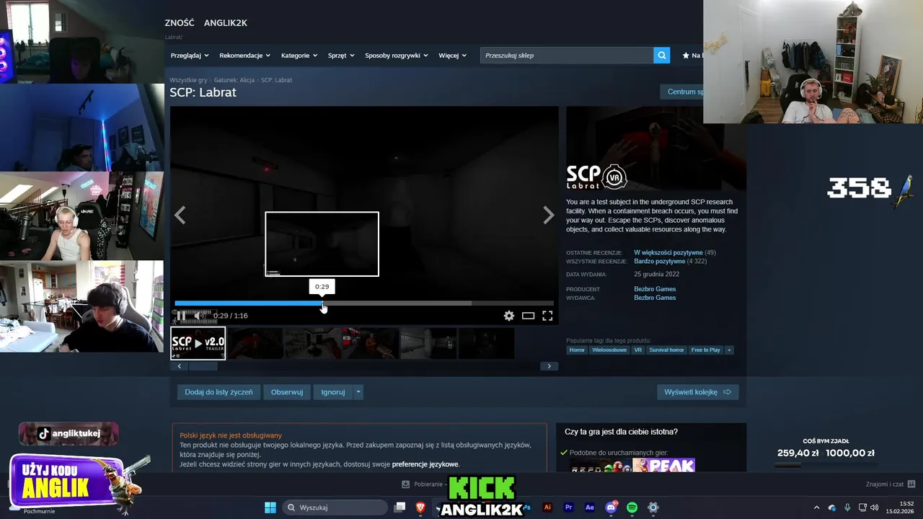The height and width of the screenshot is (519, 923).
Task: Show hidden system tray icons chevron
Action: (x=816, y=507)
